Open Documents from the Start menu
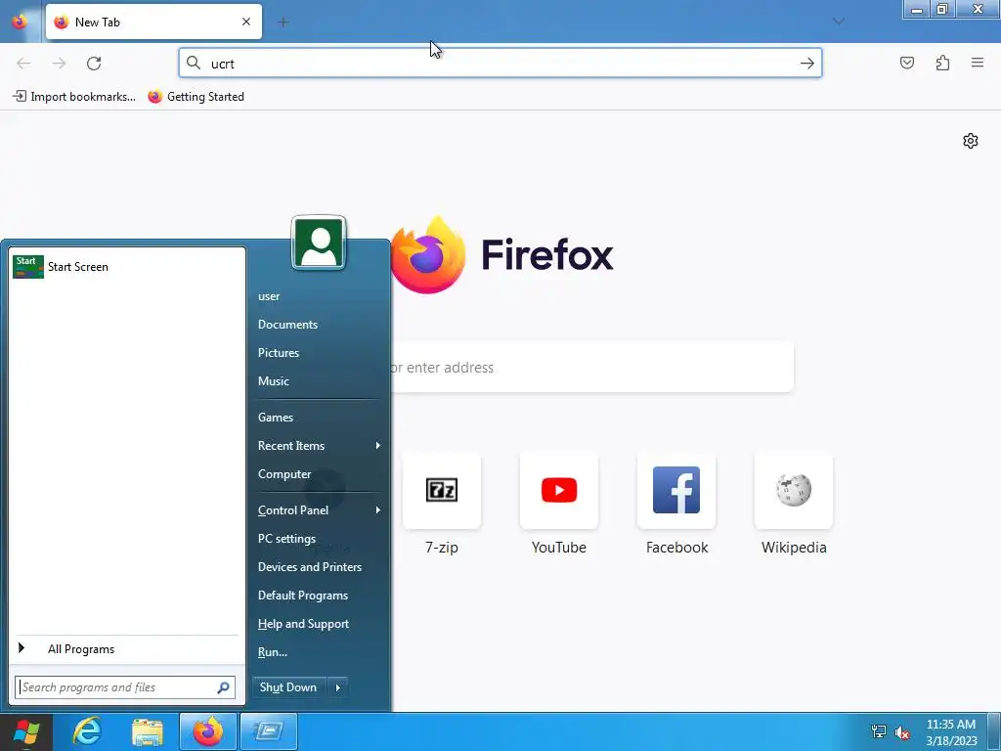The height and width of the screenshot is (751, 1001). [288, 325]
